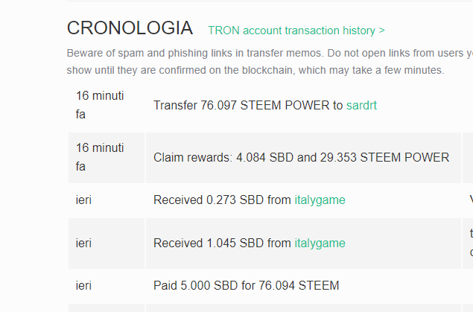Click 'ieri' timestamp beside 1.045 SBD row
This screenshot has width=473, height=312.
(x=83, y=243)
